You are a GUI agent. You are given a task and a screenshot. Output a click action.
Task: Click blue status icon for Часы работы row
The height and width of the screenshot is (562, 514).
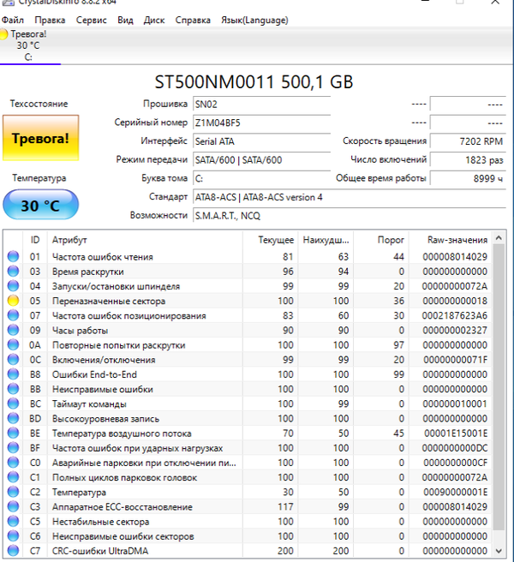point(12,330)
